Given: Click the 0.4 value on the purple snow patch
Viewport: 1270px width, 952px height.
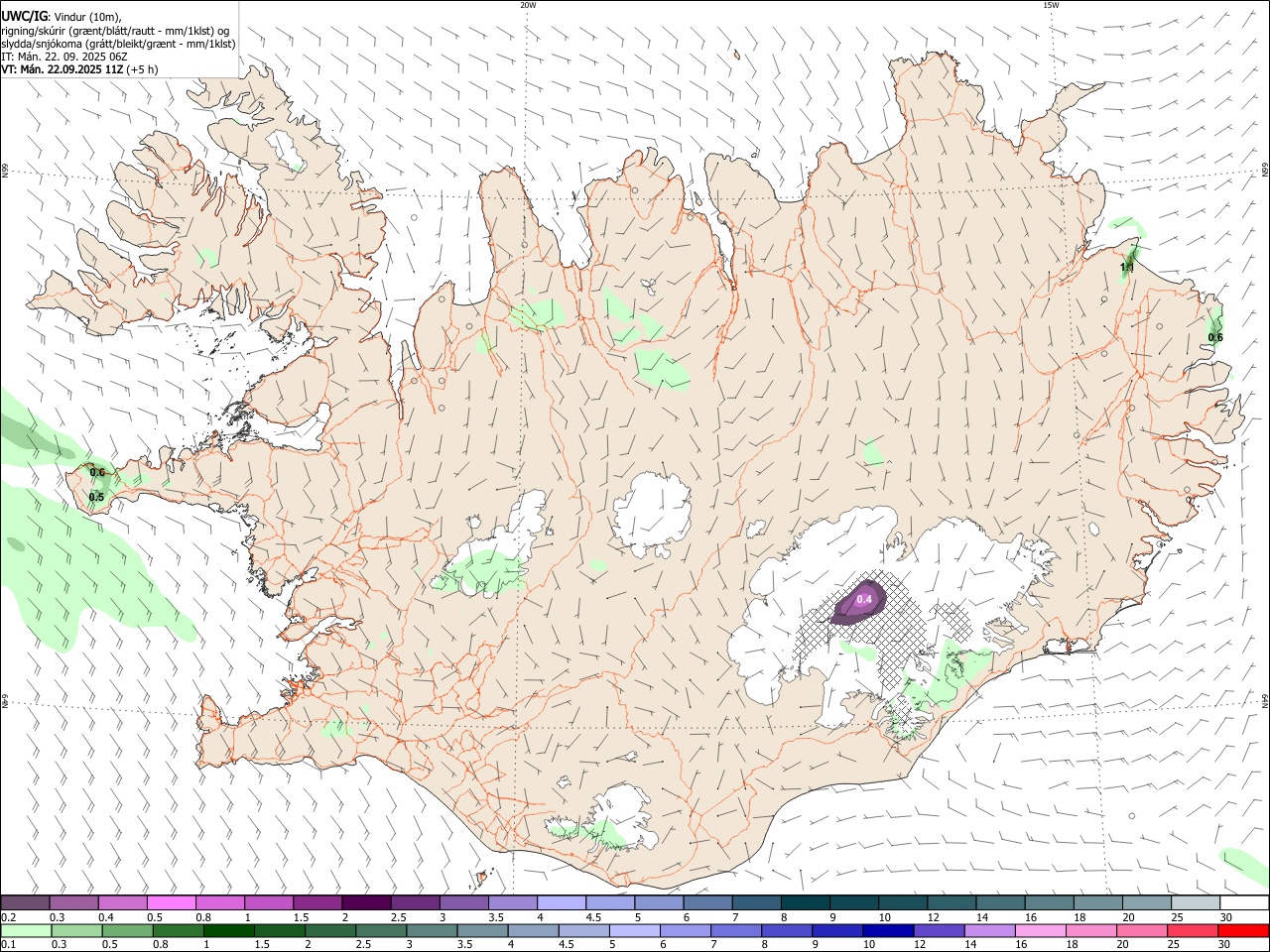Looking at the screenshot, I should coord(864,599).
